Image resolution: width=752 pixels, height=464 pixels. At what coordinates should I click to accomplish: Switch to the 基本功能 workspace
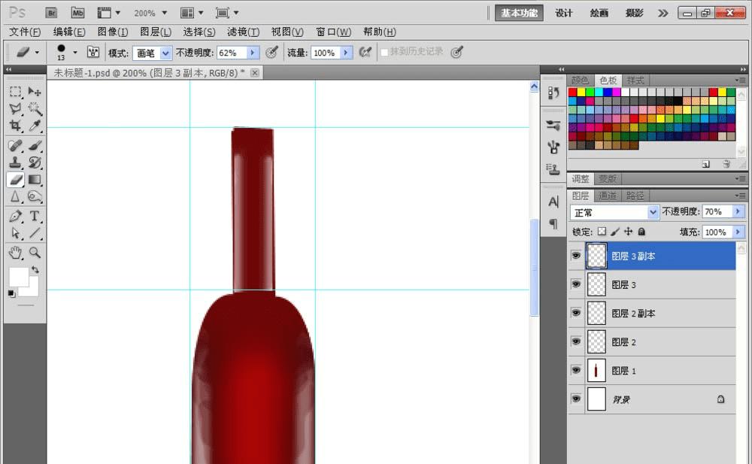519,13
